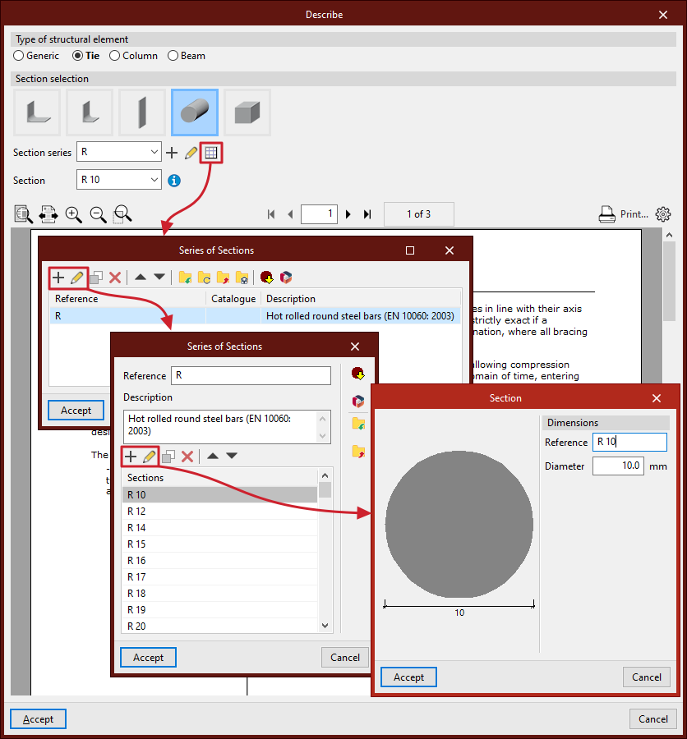Add new series in first Series of Sections window
Viewport: 687px width, 739px height.
pos(58,278)
